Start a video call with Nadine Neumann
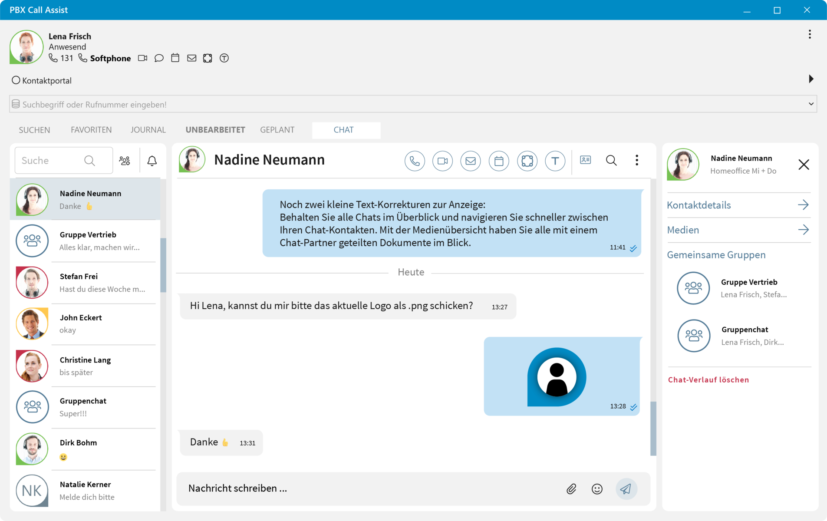827x521 pixels. coord(442,161)
